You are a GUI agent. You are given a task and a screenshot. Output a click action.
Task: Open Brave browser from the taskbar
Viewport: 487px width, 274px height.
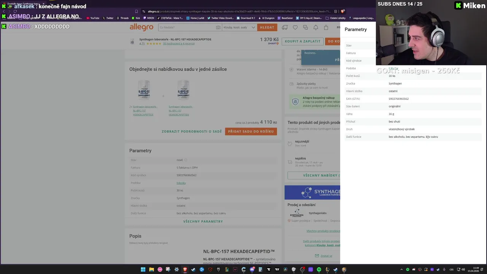pos(185,269)
